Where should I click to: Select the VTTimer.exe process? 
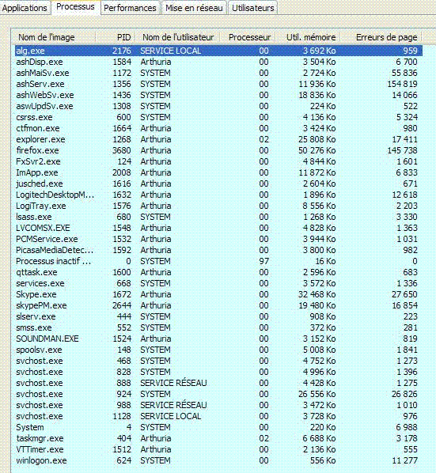[218, 449]
